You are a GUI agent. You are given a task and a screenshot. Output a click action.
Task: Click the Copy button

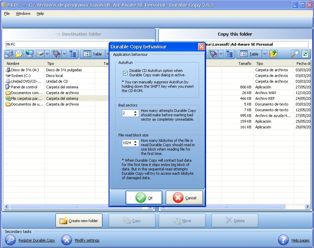pyautogui.click(x=132, y=220)
